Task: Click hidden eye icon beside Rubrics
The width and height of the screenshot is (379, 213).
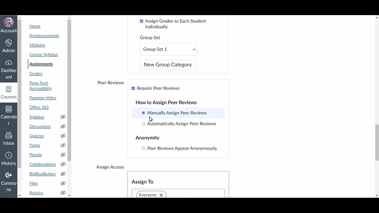Action: point(63,193)
